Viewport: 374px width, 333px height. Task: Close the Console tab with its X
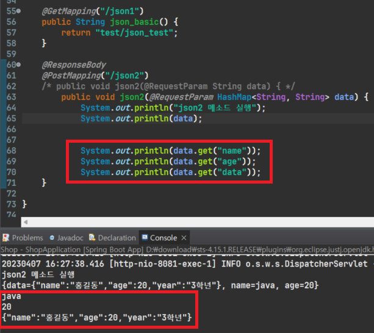click(184, 238)
